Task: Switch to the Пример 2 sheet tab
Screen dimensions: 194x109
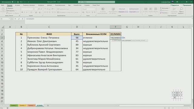Action: (x=23, y=105)
